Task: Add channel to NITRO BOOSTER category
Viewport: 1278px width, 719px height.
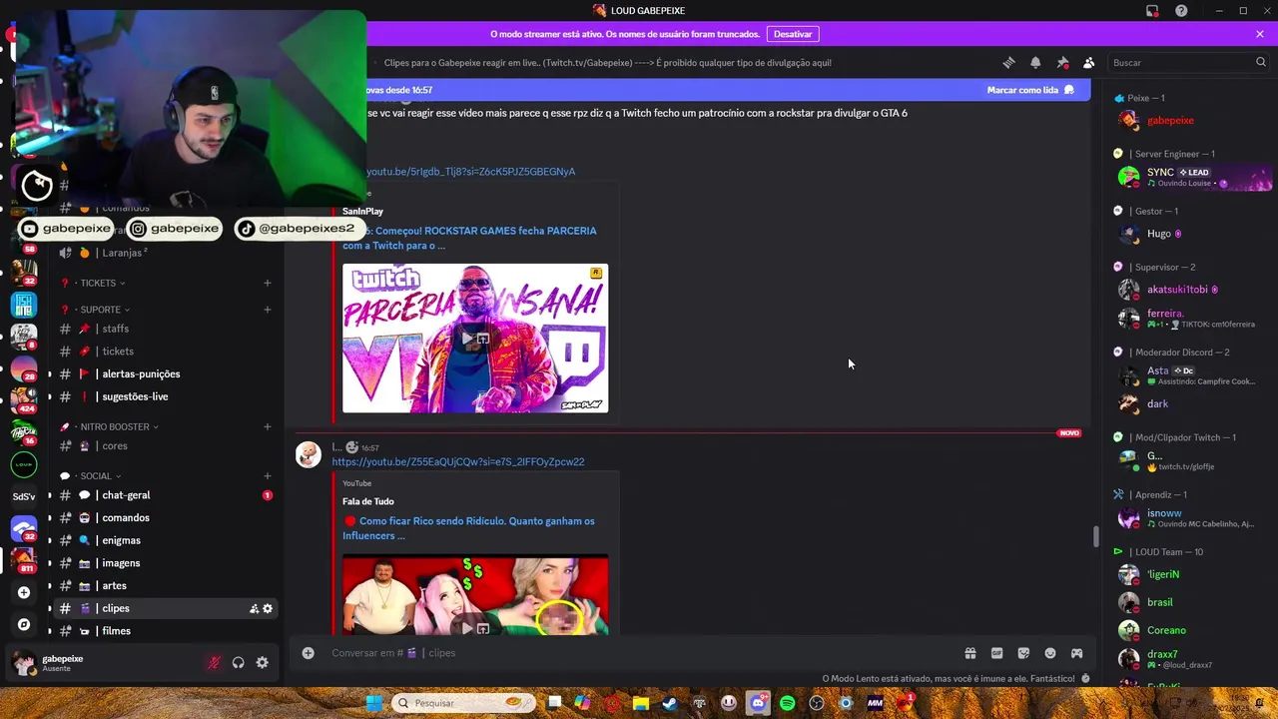Action: click(267, 426)
